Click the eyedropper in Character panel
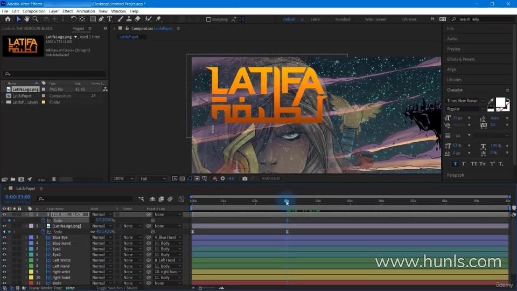517x291 pixels. pyautogui.click(x=491, y=101)
